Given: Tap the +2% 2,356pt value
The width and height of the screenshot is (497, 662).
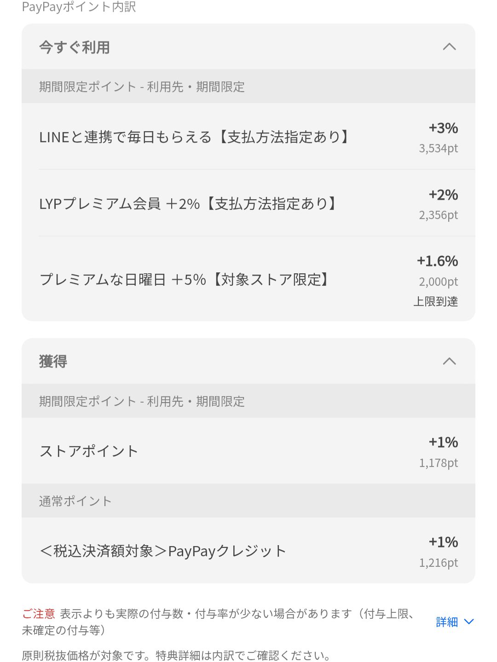Looking at the screenshot, I should point(439,204).
